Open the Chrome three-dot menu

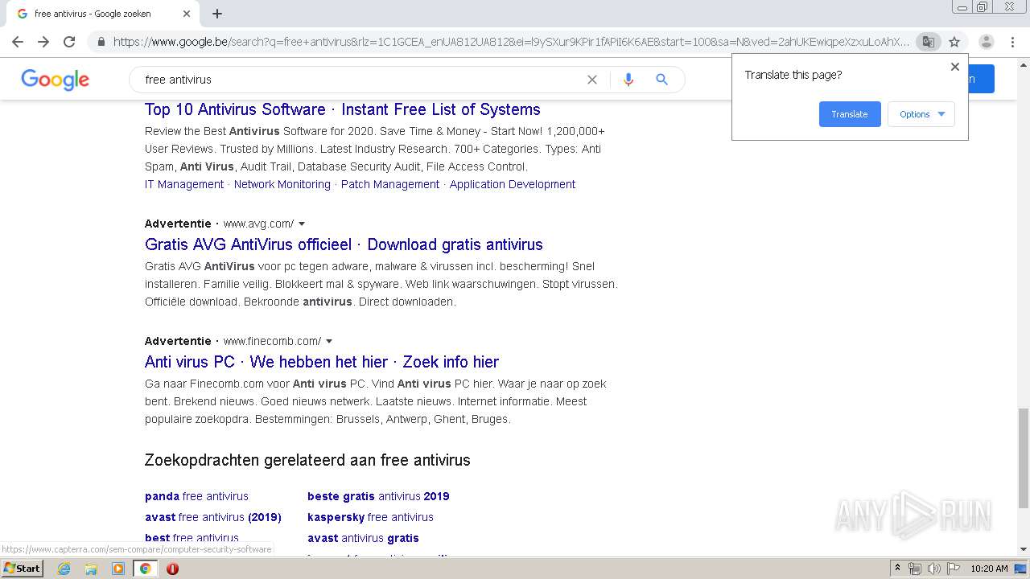coord(1012,42)
